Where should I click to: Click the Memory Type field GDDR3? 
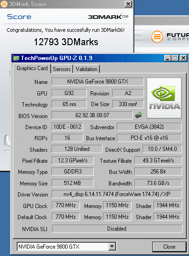point(73,172)
